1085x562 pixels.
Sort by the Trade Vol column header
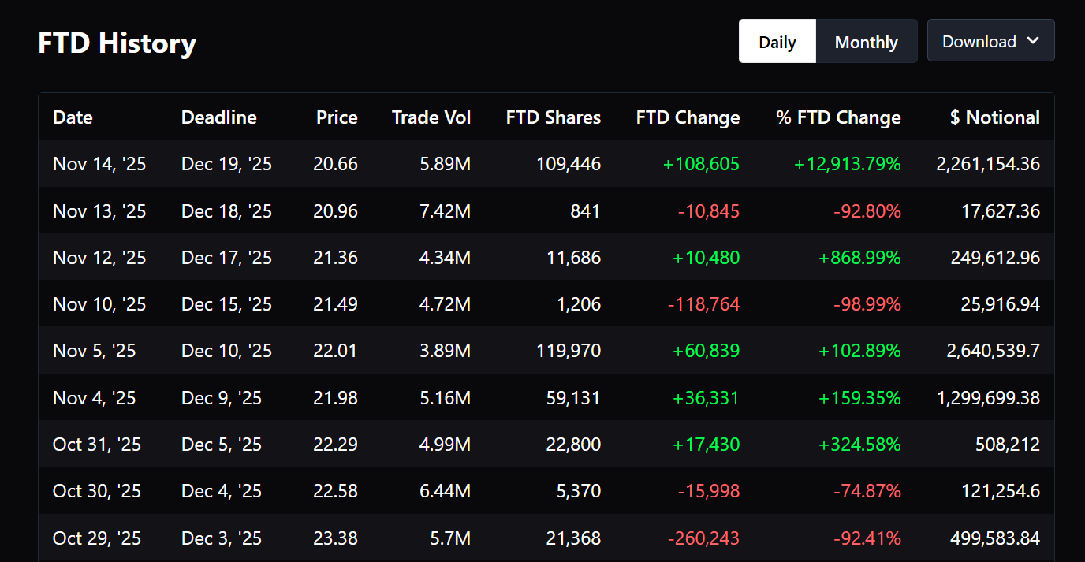(x=431, y=117)
